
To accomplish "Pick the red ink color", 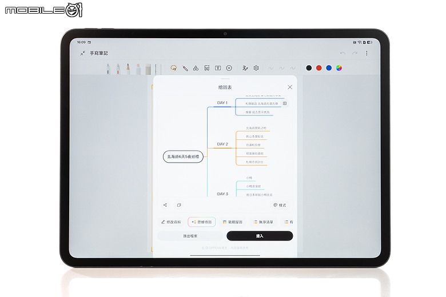I will [319, 68].
